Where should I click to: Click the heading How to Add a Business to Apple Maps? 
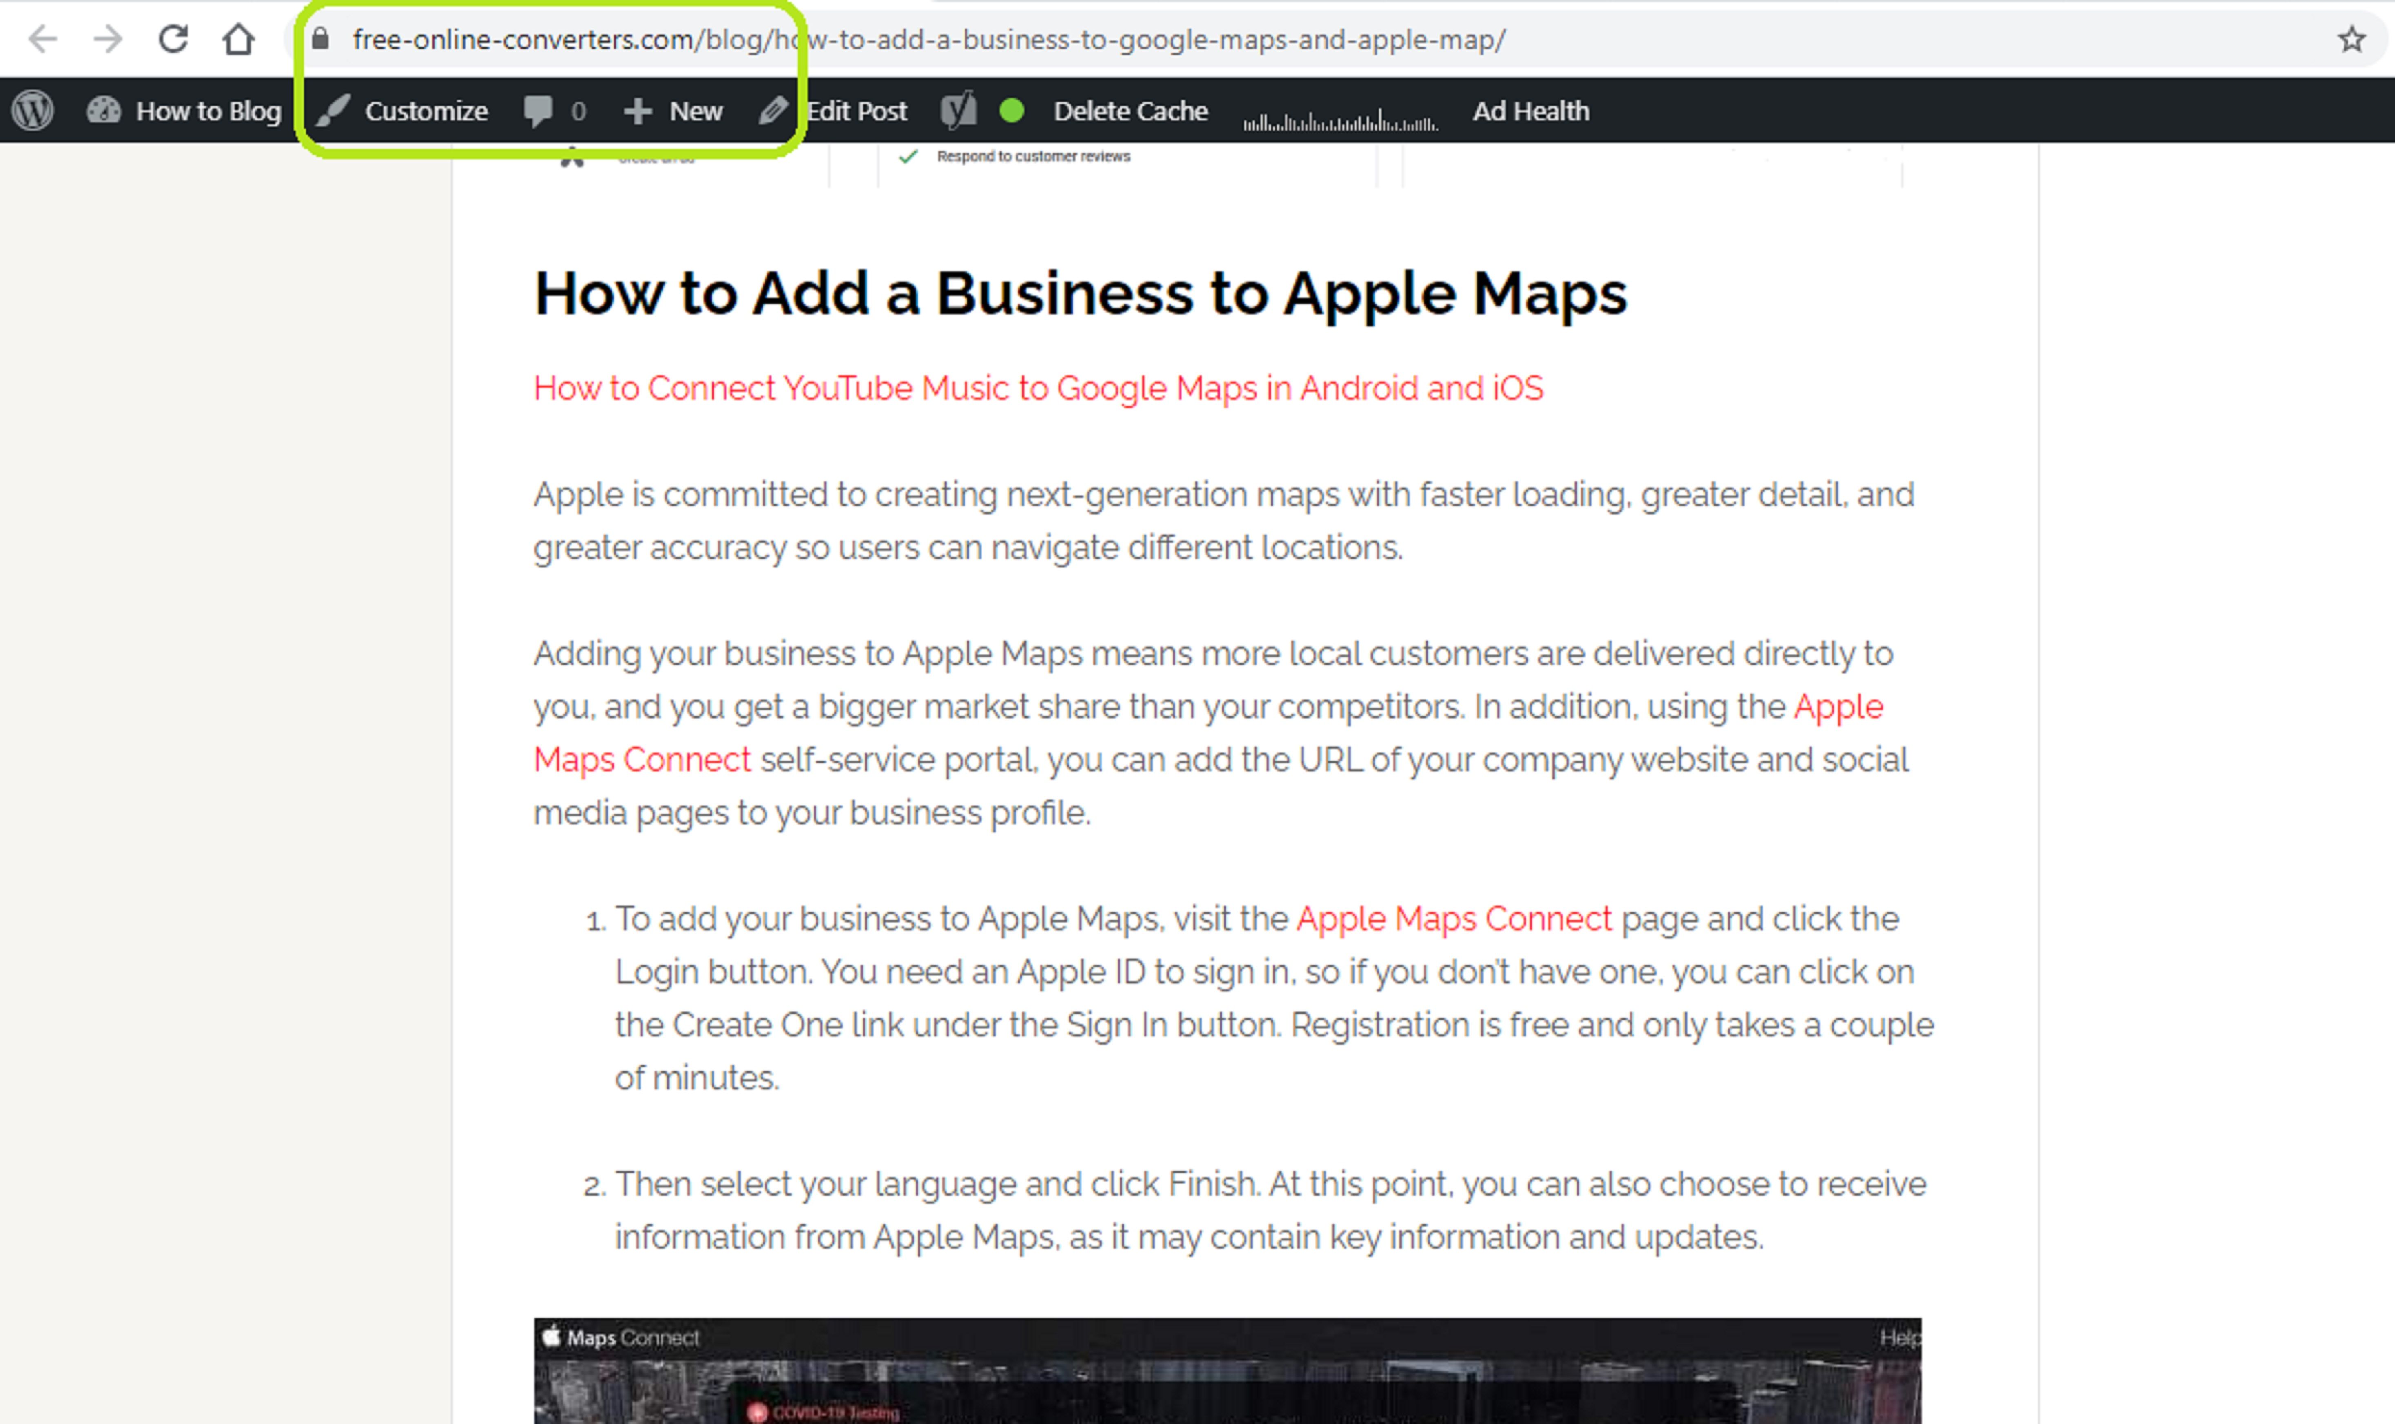click(1080, 294)
